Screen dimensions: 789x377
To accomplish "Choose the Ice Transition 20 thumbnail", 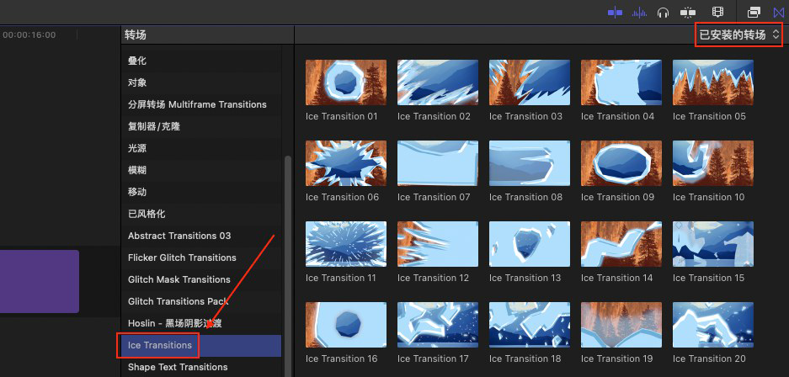I will [712, 325].
